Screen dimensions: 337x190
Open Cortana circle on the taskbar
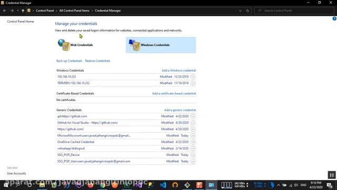(x=29, y=185)
